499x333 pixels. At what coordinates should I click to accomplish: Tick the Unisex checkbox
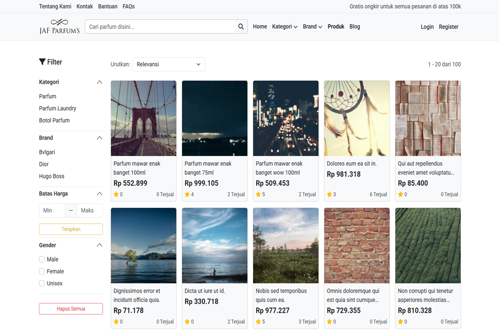42,284
